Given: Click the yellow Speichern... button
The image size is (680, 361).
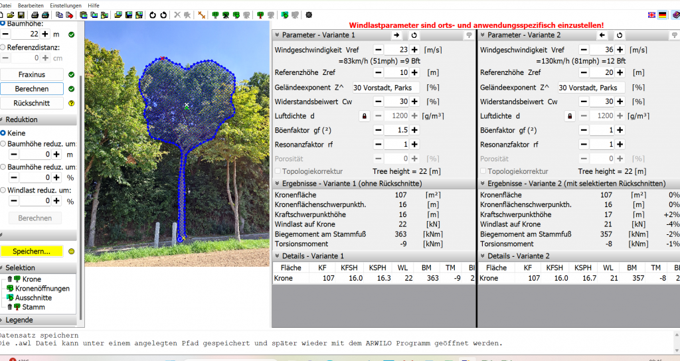Looking at the screenshot, I should coord(32,252).
